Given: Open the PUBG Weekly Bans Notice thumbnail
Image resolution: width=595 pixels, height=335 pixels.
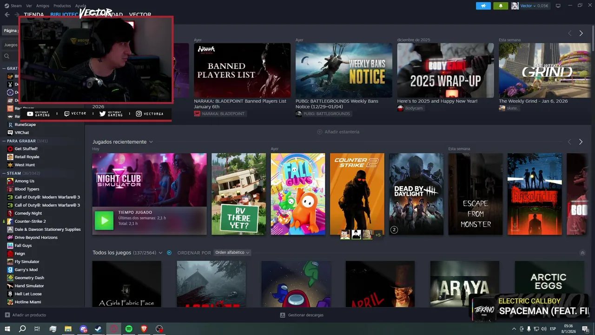Looking at the screenshot, I should [344, 70].
